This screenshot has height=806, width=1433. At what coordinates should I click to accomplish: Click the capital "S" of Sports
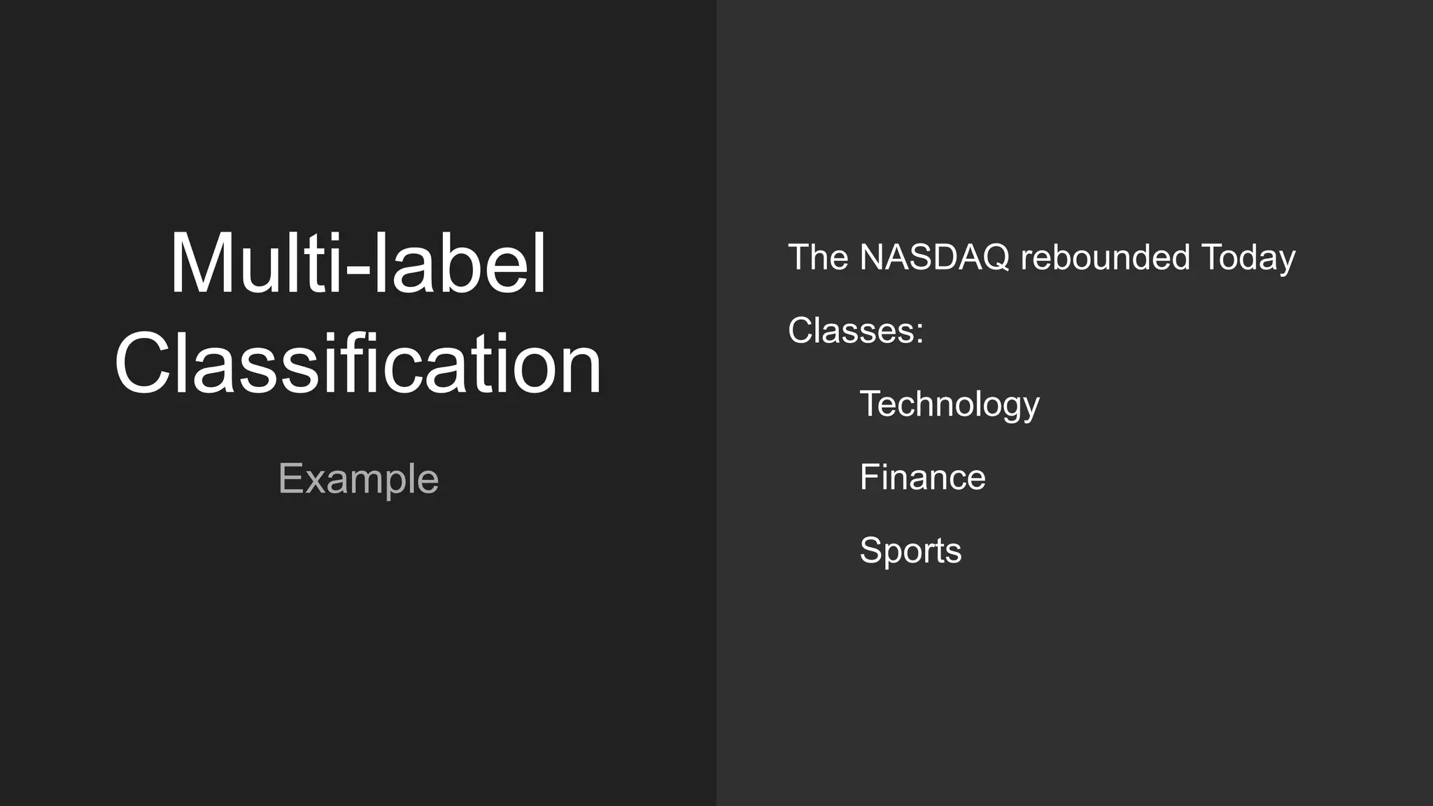pos(871,550)
